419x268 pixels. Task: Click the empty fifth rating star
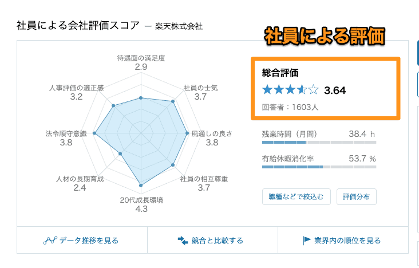click(313, 90)
